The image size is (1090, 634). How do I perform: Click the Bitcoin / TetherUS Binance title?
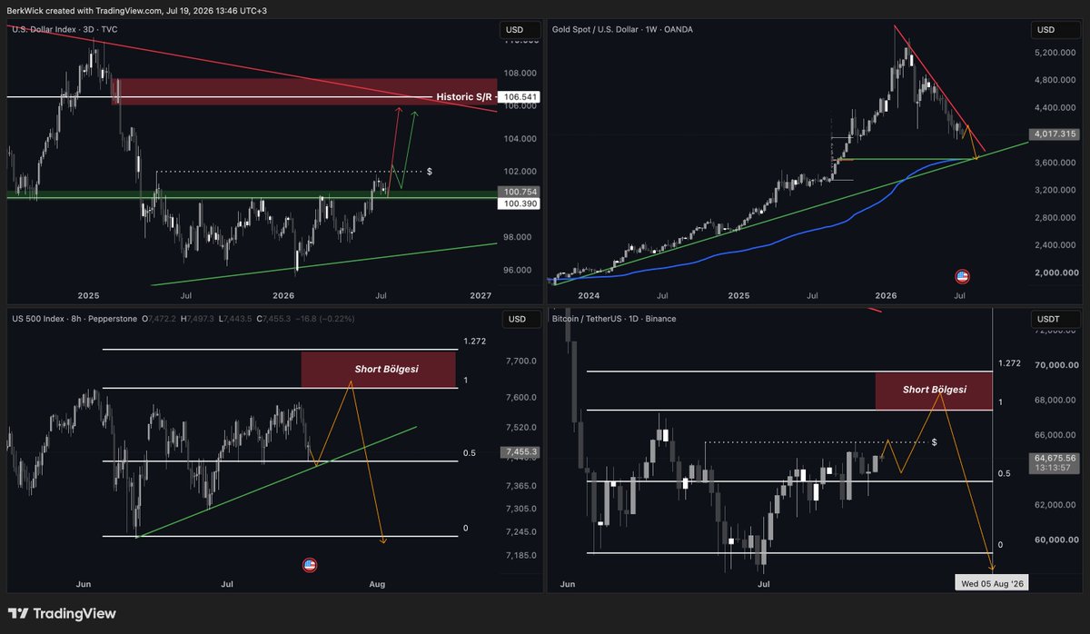pyautogui.click(x=614, y=319)
